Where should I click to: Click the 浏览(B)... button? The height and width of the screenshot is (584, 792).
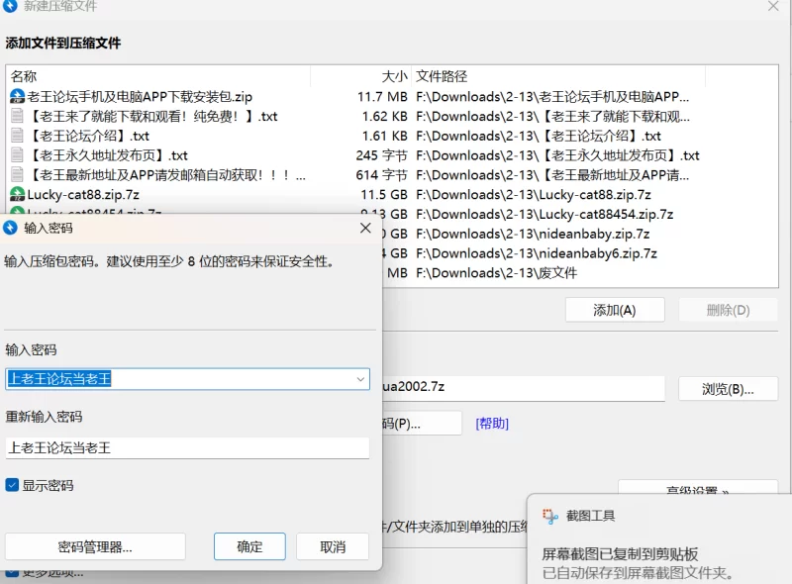pos(728,388)
